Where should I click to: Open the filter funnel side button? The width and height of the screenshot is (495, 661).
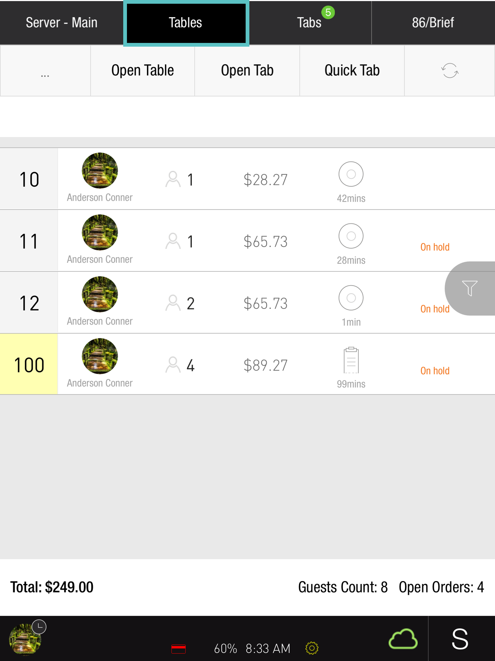pyautogui.click(x=470, y=288)
